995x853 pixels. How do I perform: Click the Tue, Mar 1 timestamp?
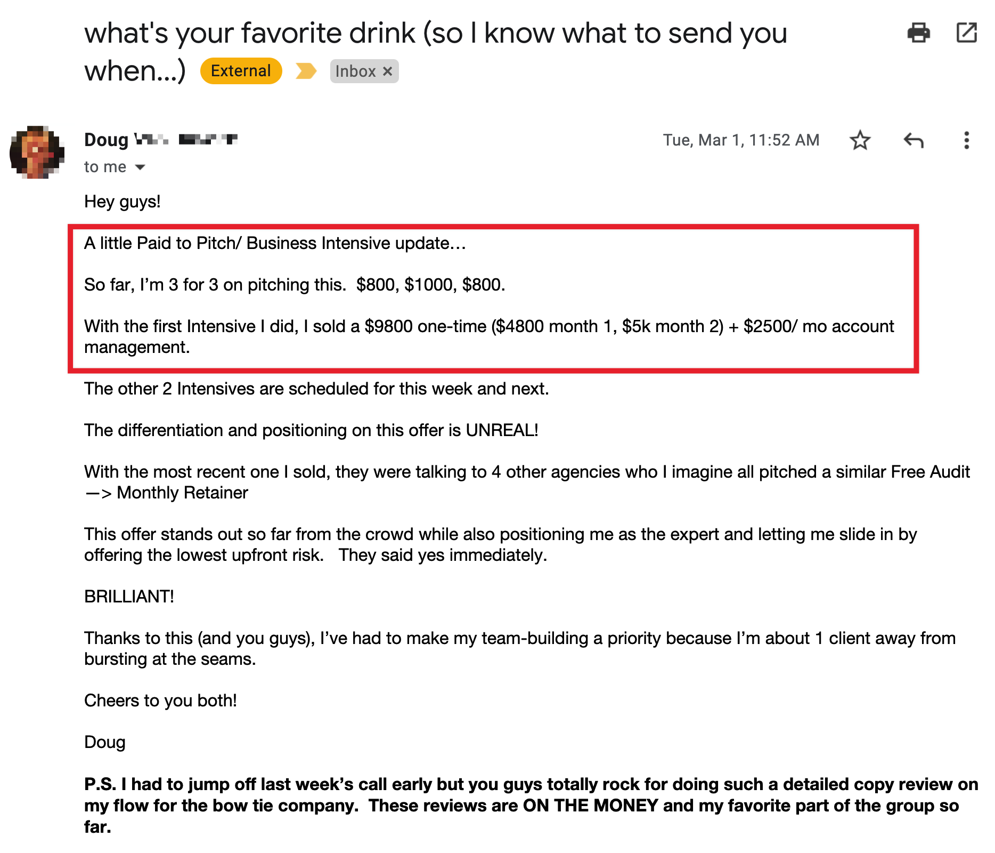pos(741,140)
